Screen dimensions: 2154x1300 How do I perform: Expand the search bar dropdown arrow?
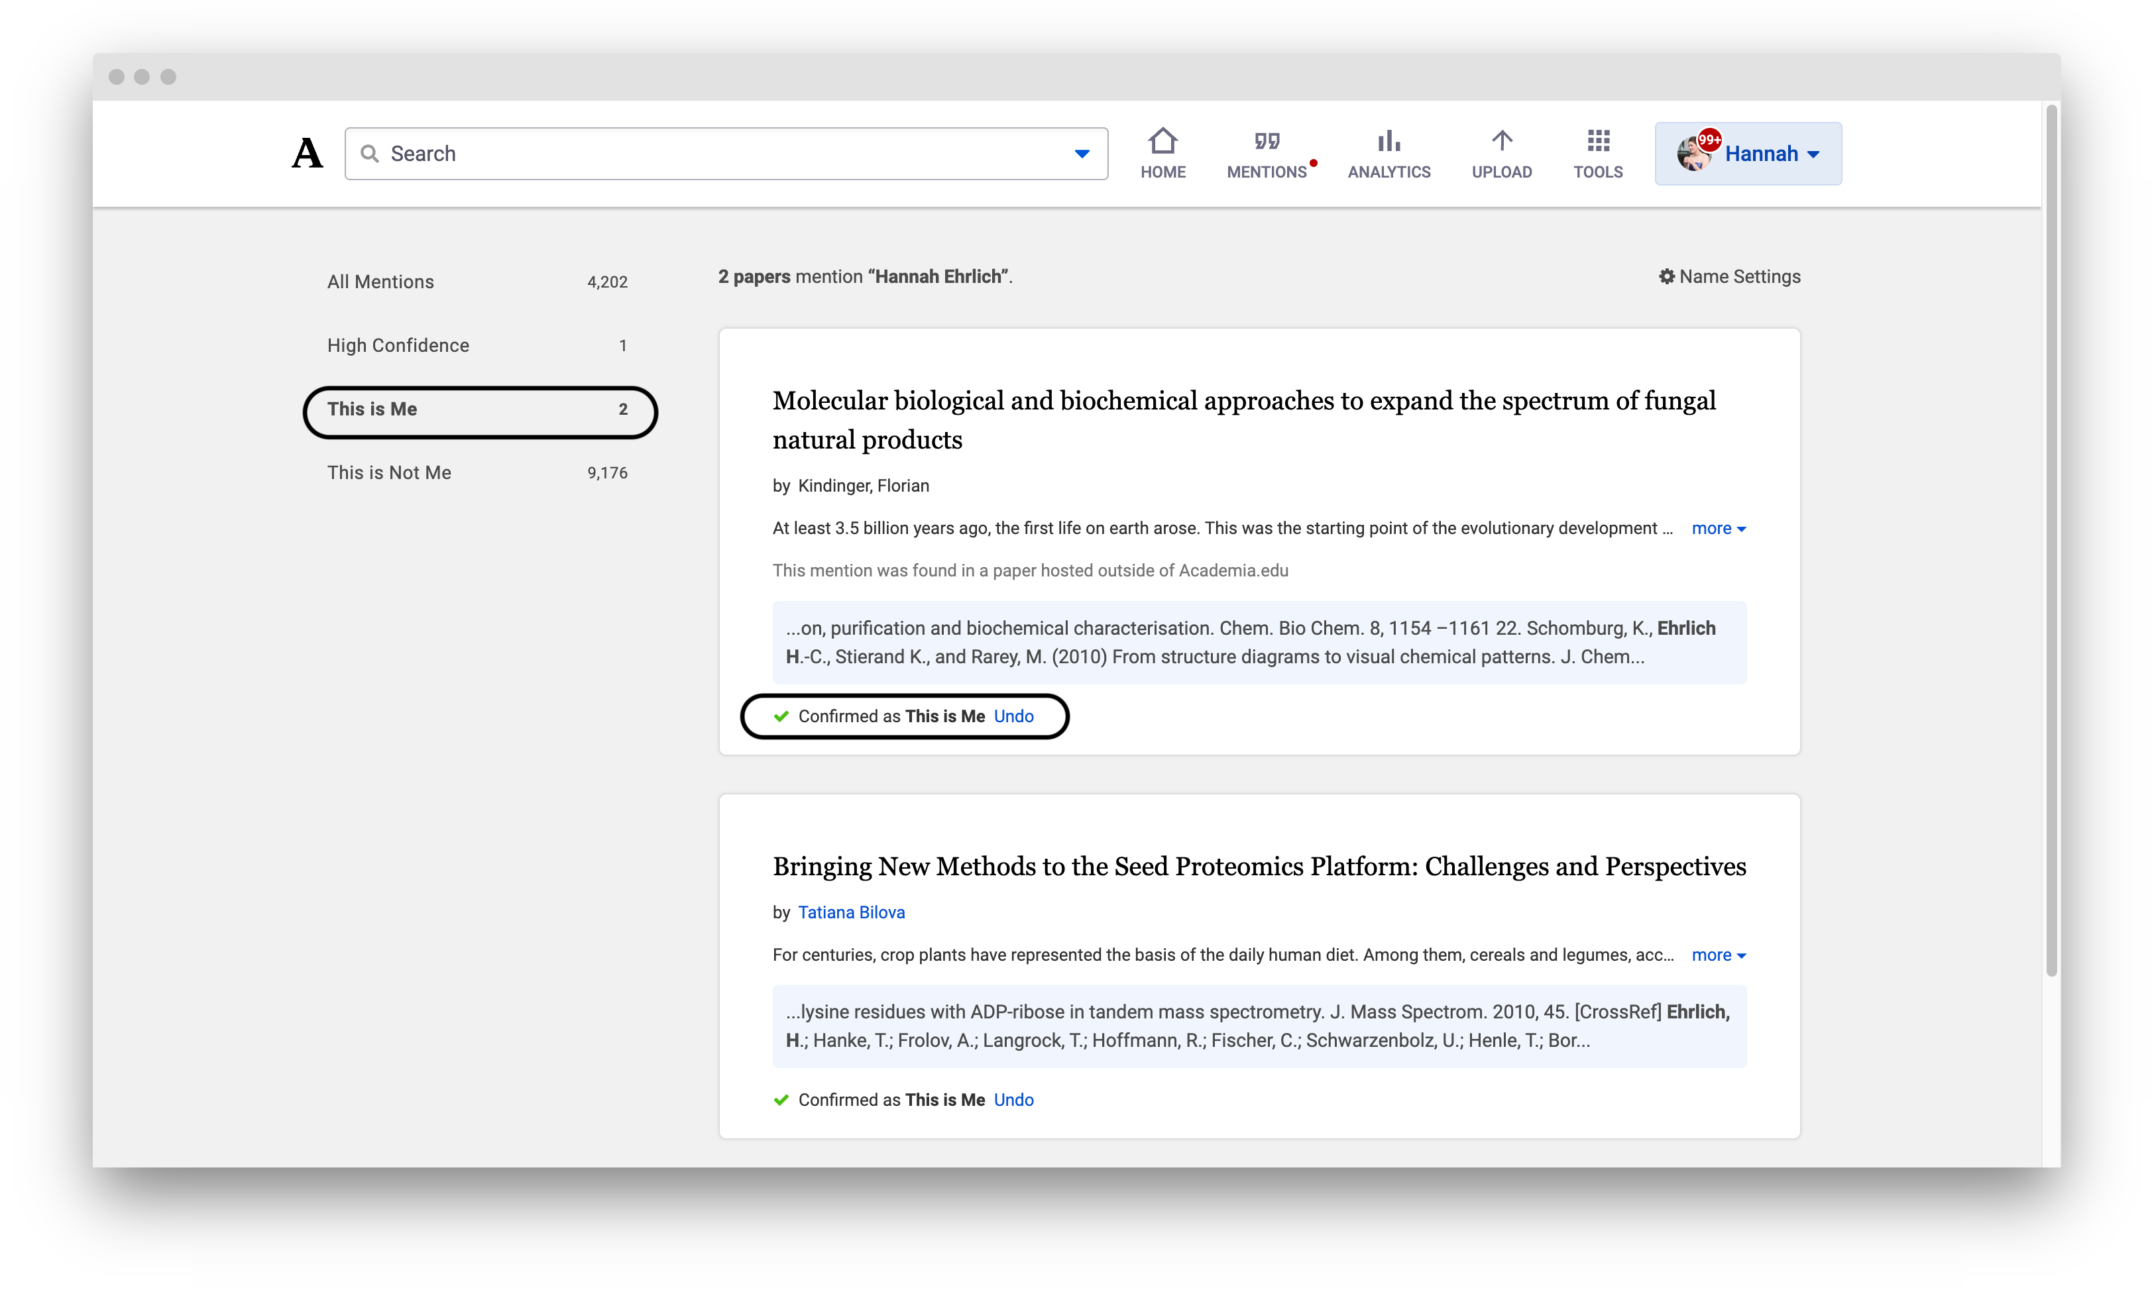point(1082,153)
